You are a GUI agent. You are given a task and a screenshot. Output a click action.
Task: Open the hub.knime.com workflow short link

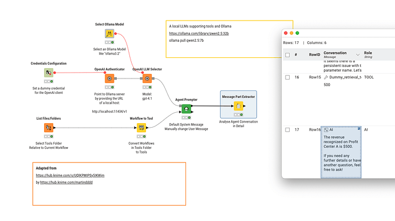coord(70,175)
